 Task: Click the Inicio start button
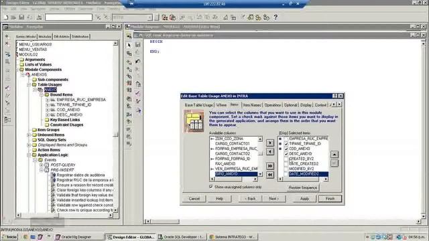click(9, 237)
